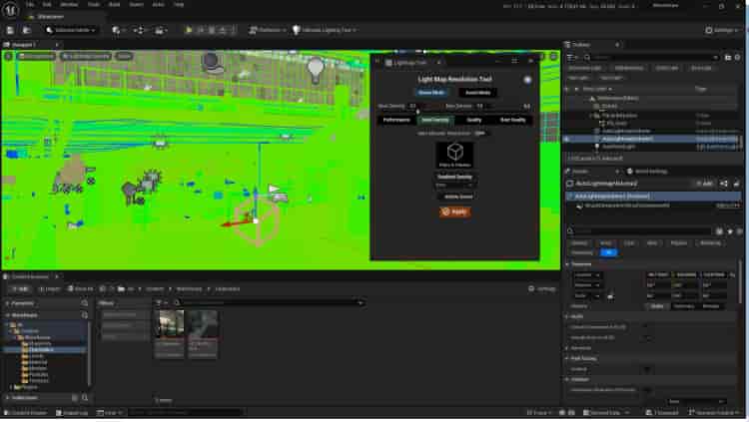This screenshot has height=422, width=749.
Task: Click the add collection icon beside Collections
Action: tap(75, 398)
